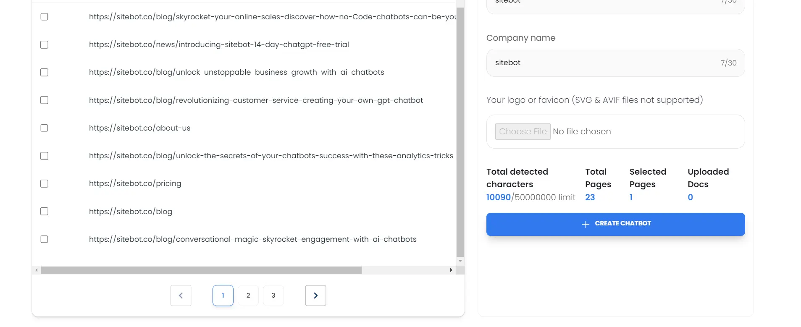The width and height of the screenshot is (801, 327).
Task: Switch to page 2 of results
Action: 248,296
